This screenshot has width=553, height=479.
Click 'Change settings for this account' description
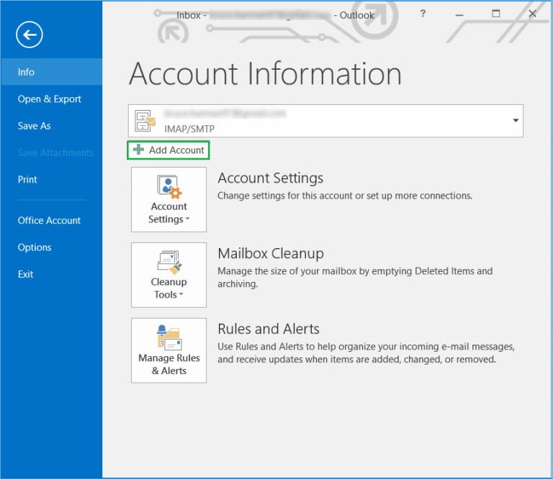(345, 196)
